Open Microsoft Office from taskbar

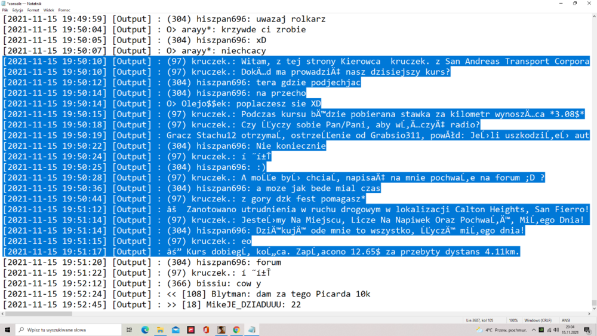(206, 330)
